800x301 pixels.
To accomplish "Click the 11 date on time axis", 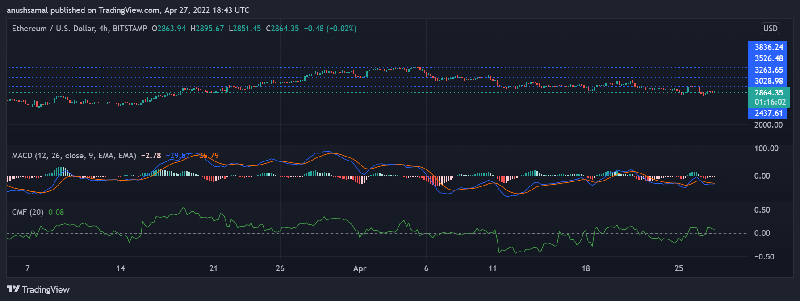I will [x=492, y=268].
